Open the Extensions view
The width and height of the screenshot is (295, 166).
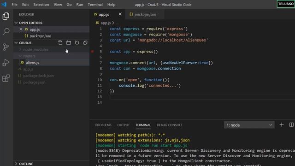(x=6, y=78)
